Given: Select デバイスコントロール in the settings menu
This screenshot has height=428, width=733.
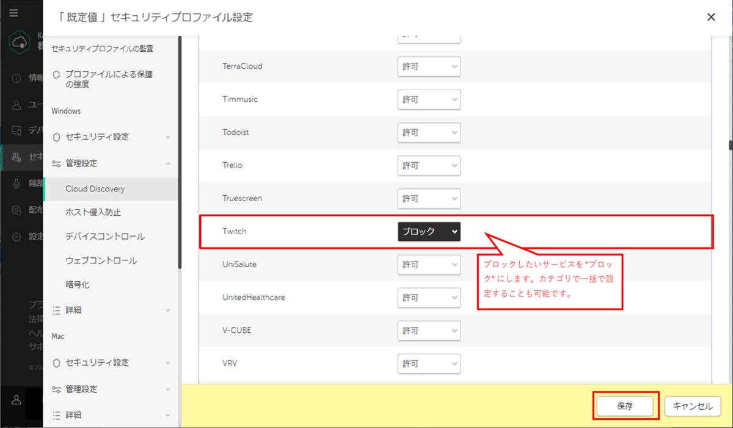Looking at the screenshot, I should pos(104,236).
